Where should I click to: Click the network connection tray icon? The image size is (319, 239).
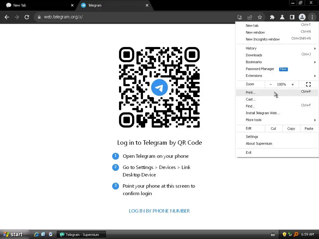(x=290, y=234)
